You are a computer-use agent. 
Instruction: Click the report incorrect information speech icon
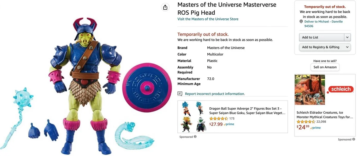[180, 94]
